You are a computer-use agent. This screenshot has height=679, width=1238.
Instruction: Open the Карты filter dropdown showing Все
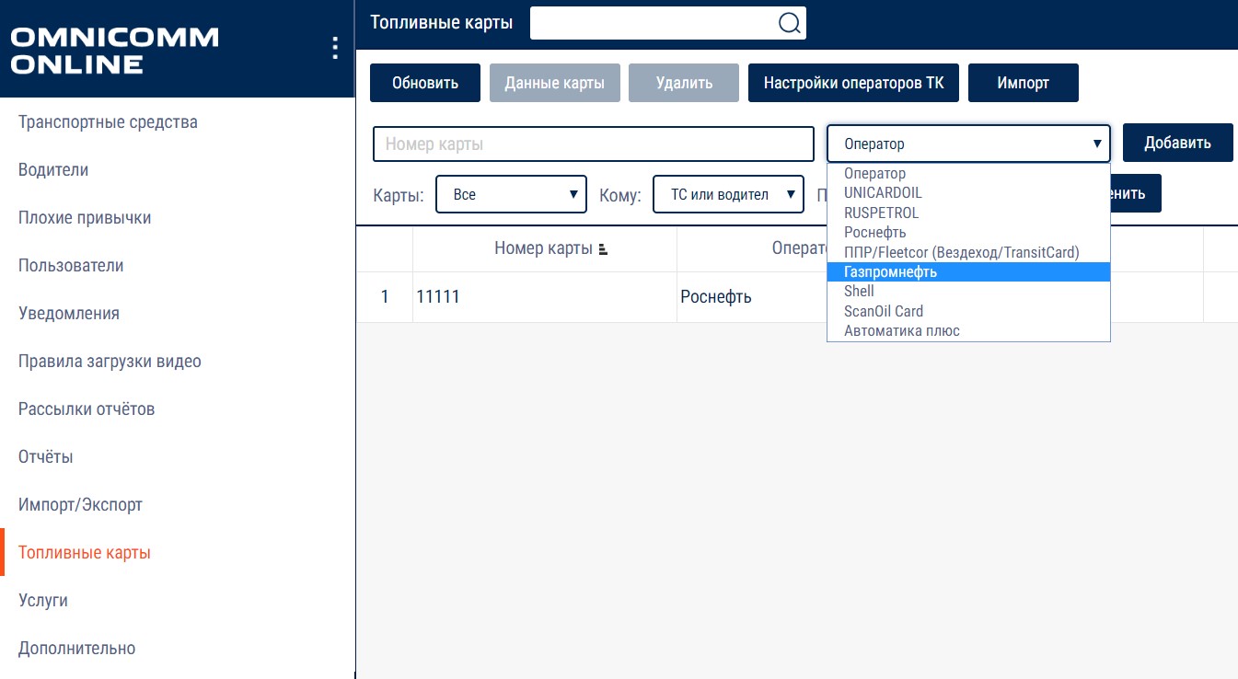pos(511,194)
